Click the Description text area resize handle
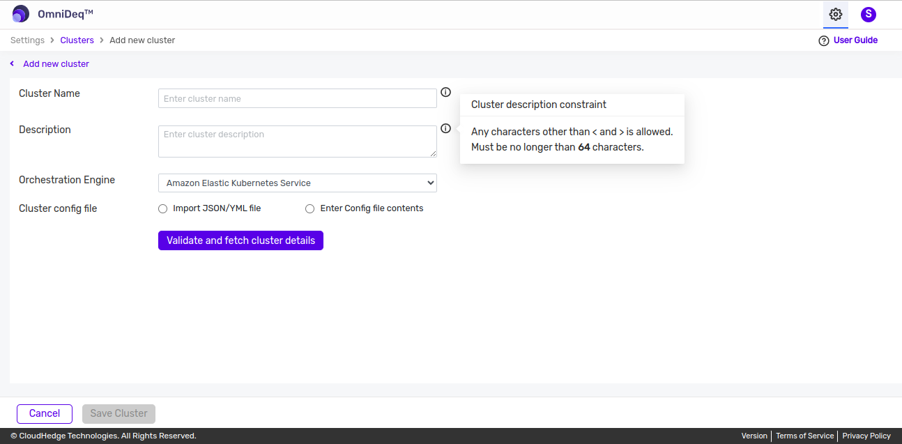Image resolution: width=902 pixels, height=444 pixels. pos(433,153)
